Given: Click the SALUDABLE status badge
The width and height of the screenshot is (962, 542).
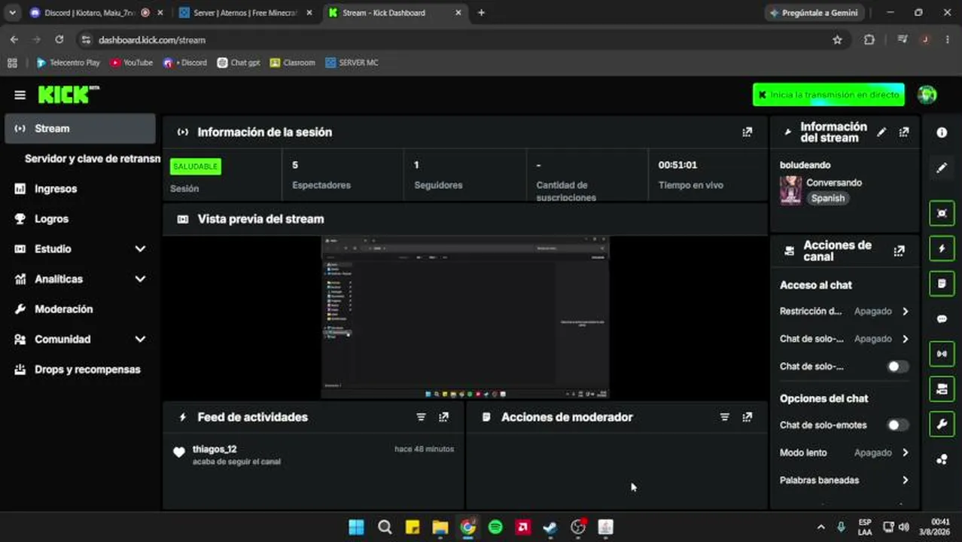Looking at the screenshot, I should pos(196,166).
